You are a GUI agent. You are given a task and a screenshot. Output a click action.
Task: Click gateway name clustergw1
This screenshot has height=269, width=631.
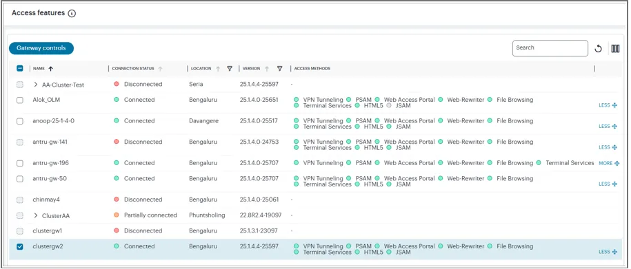(x=48, y=231)
